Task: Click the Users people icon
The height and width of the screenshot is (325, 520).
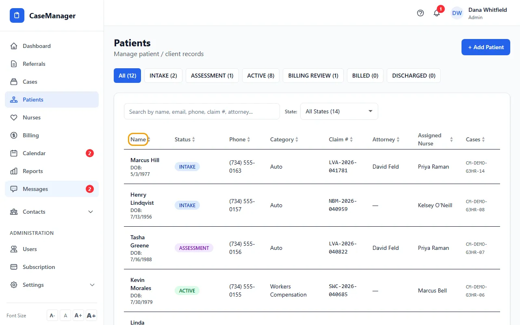Action: point(14,249)
